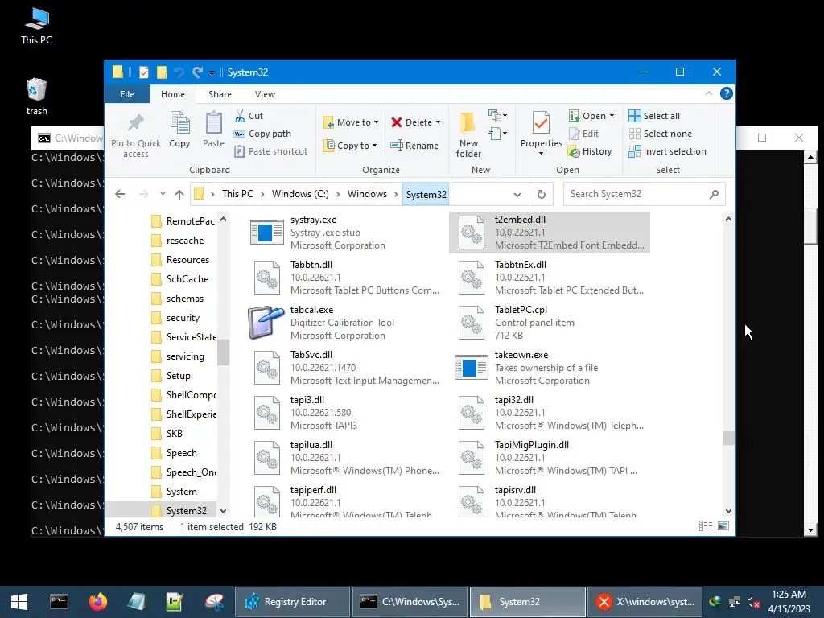
Task: Click Select all
Action: point(654,116)
